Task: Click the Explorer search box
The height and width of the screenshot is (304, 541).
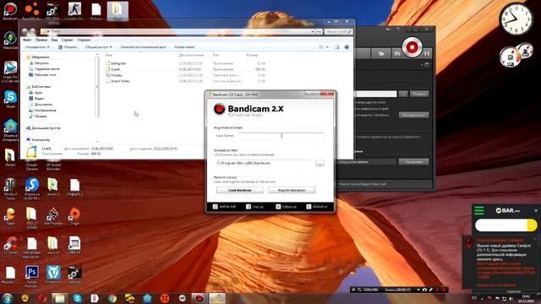Action: [x=338, y=31]
